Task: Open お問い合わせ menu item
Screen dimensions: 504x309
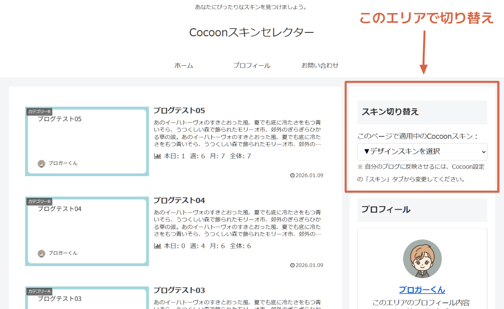Action: pyautogui.click(x=320, y=66)
